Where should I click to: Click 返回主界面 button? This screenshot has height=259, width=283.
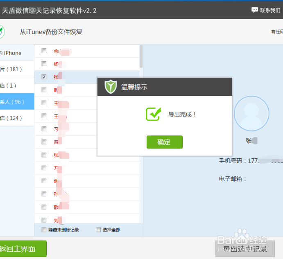(x=23, y=249)
